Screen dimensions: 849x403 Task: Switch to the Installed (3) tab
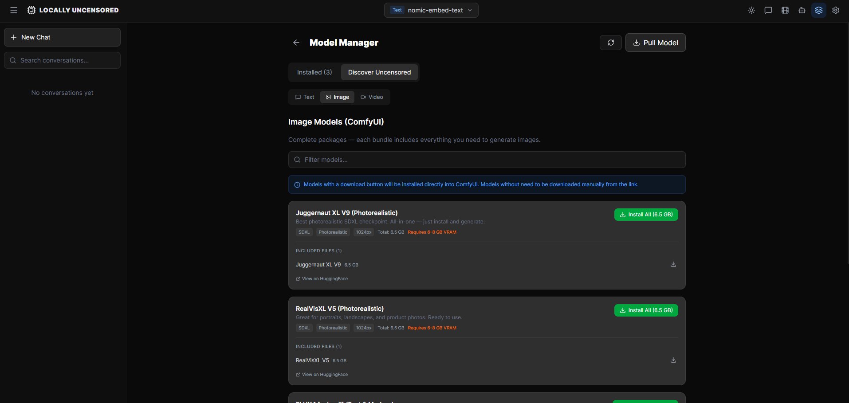coord(314,72)
